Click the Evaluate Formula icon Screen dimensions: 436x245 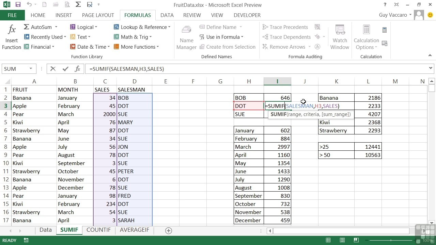pos(317,47)
